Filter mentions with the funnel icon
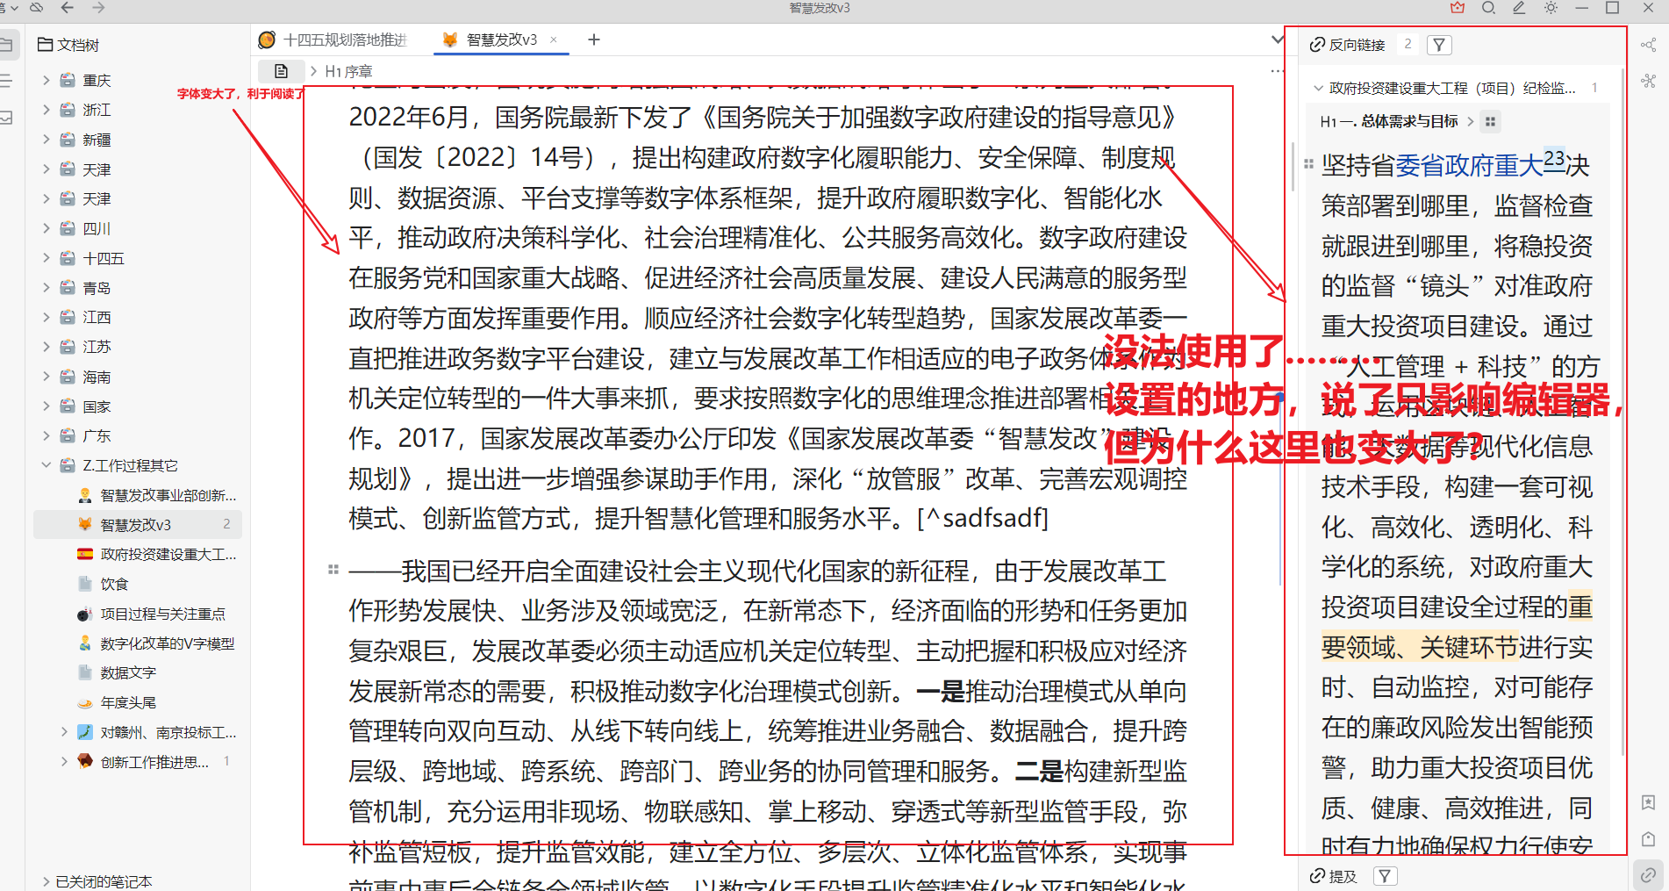Screen dimensions: 1669x891 [1385, 876]
